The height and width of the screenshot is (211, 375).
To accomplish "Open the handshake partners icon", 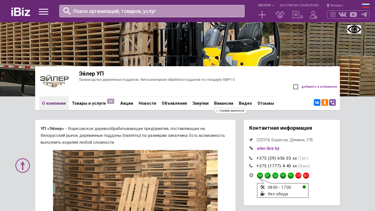I will pos(280,15).
